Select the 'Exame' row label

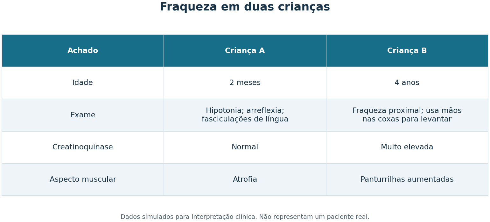[83, 115]
